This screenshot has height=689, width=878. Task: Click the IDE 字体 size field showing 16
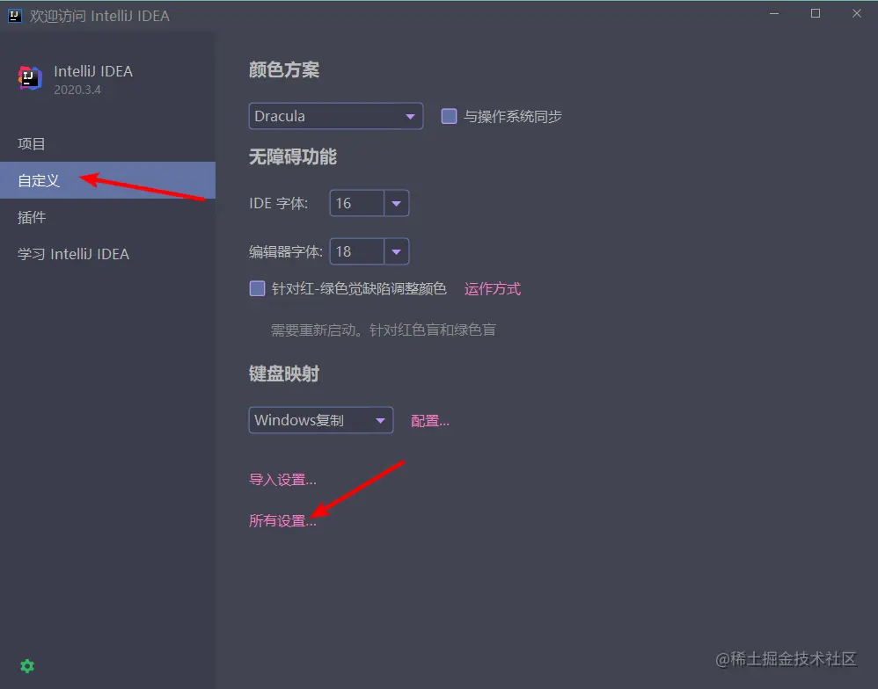(x=356, y=203)
